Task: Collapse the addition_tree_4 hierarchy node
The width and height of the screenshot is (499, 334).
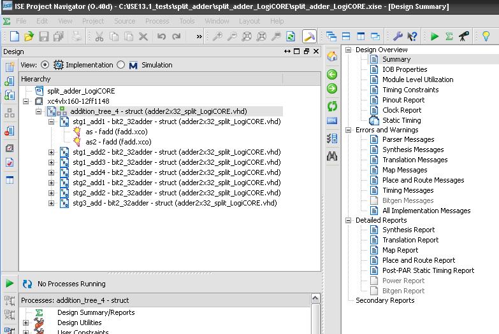Action: [38, 111]
